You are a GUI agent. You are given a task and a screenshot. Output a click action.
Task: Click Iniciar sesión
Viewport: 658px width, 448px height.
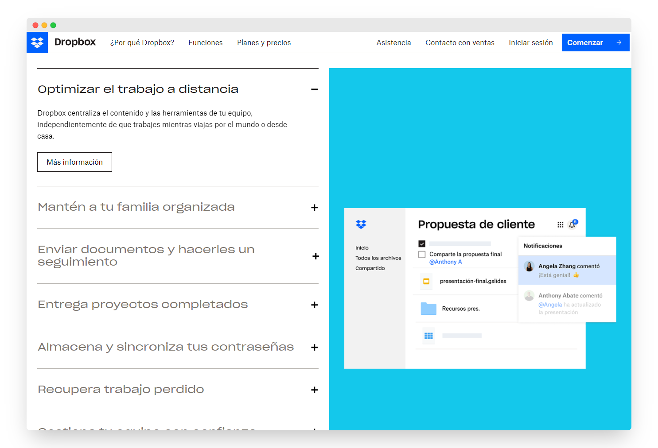click(x=531, y=42)
